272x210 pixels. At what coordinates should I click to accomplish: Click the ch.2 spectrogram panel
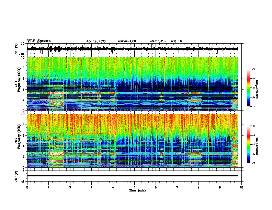133,141
